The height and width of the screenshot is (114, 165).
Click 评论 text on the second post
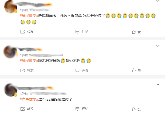point(85,70)
